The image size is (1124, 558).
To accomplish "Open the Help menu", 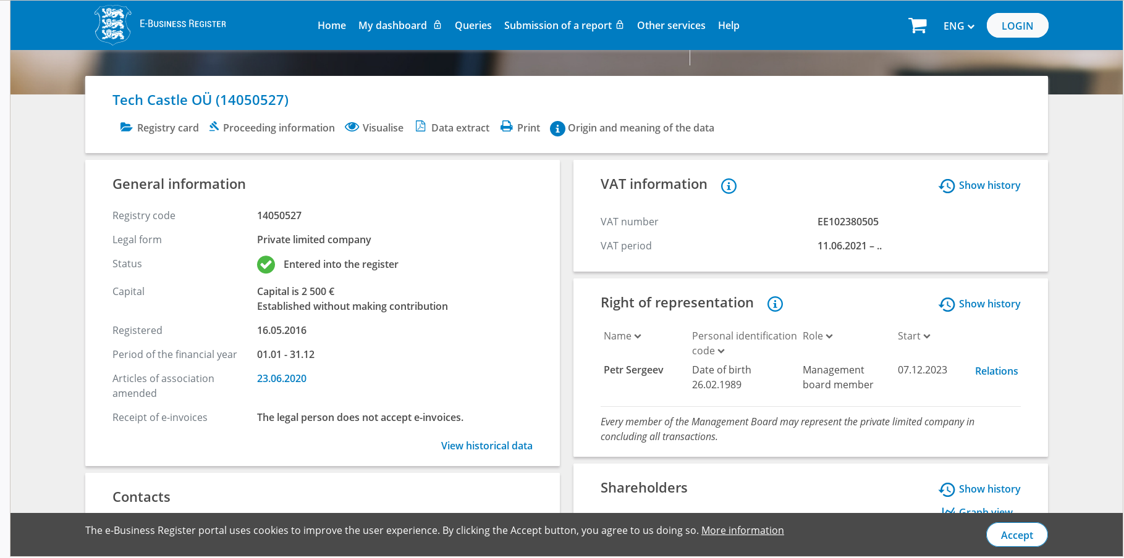I will pos(729,25).
